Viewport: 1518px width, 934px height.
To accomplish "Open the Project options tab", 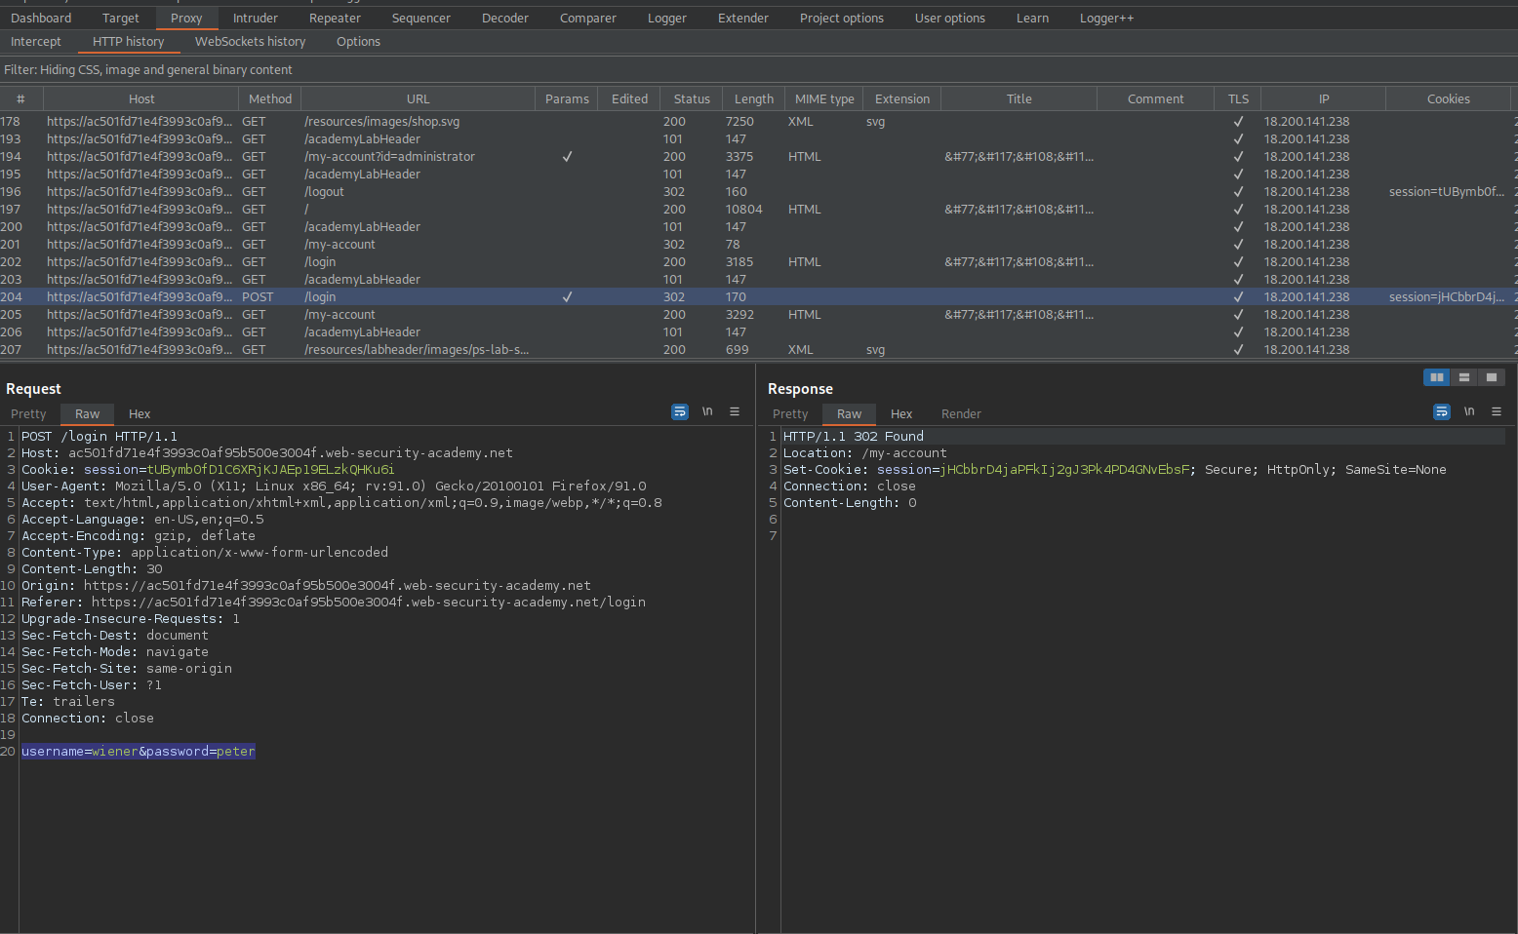I will [x=842, y=19].
